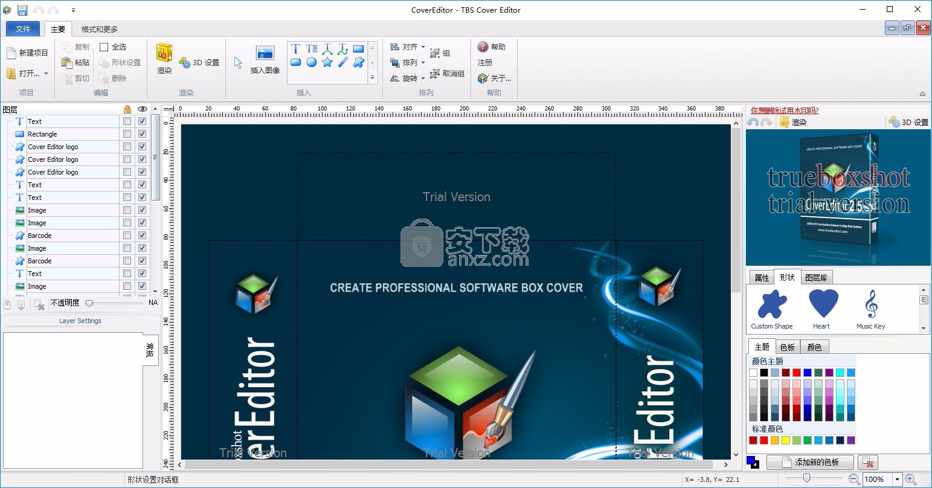Open Help (帮助) with question mark icon
The image size is (932, 488).
492,47
